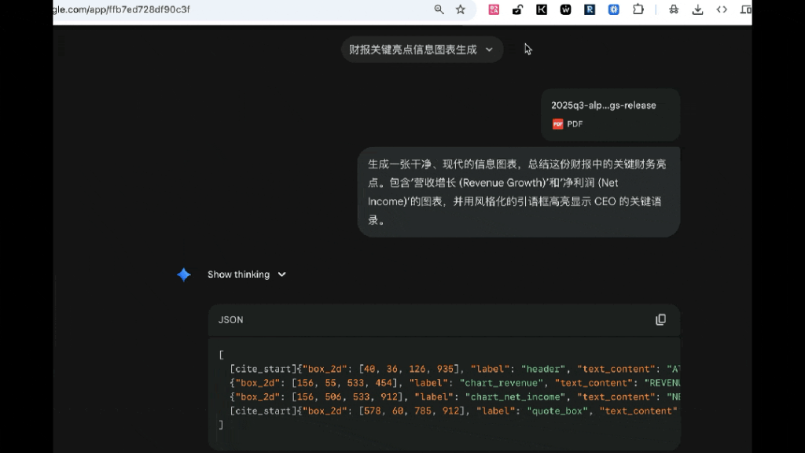The image size is (805, 453).
Task: Open the Extensions puzzle-piece menu
Action: (x=638, y=9)
